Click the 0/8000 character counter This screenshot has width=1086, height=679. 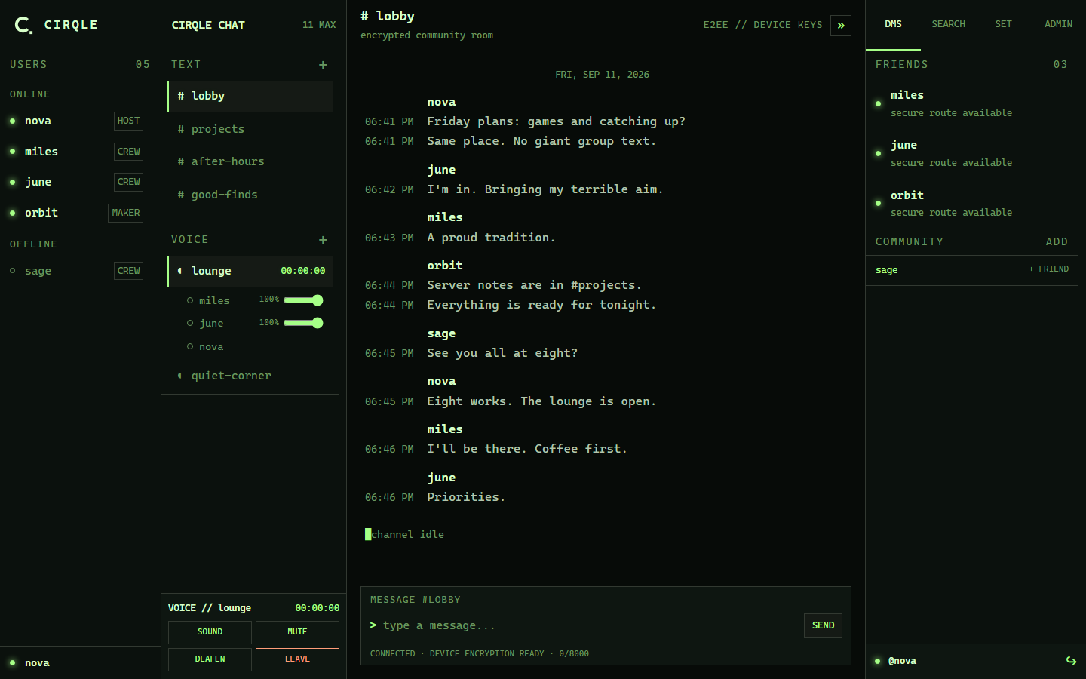coord(574,654)
